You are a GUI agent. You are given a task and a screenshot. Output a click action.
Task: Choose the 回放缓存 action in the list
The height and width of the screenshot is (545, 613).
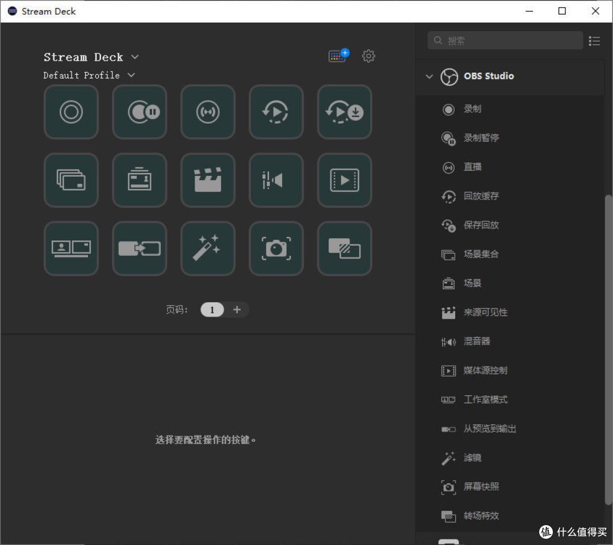(x=510, y=196)
